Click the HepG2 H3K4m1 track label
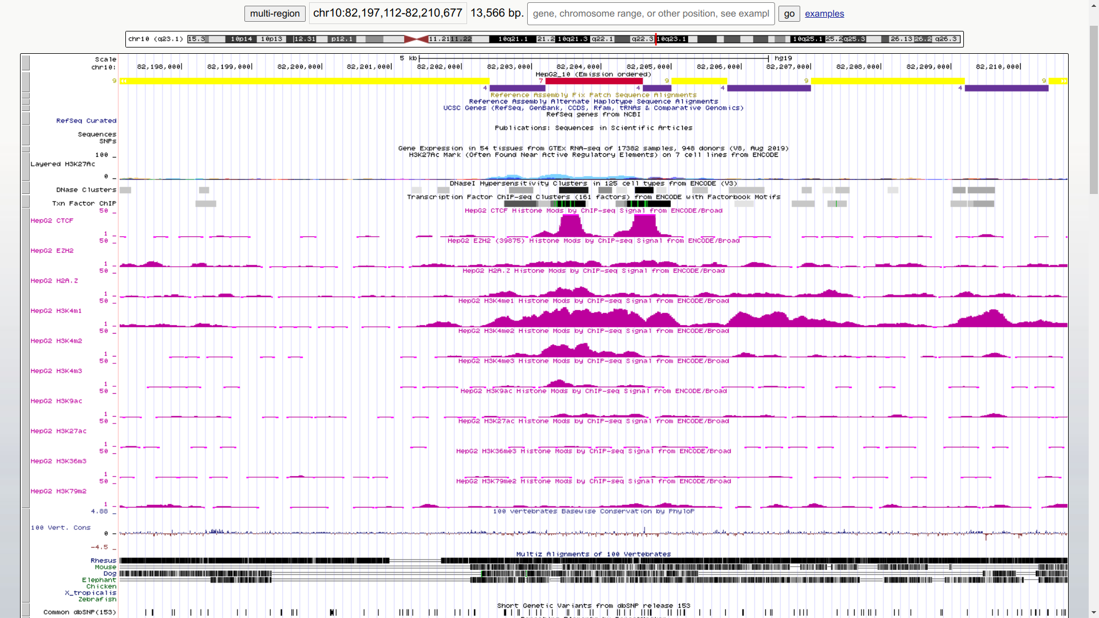 point(56,311)
